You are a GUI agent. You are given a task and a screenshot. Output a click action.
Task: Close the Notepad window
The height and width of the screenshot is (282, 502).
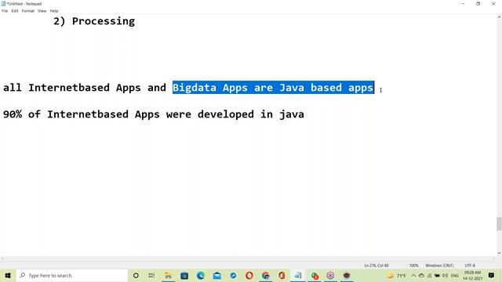(x=493, y=3)
